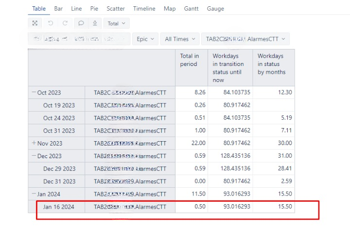Click the Dec 29 2023 row label
Screen dimensions: 350x227
pos(59,169)
